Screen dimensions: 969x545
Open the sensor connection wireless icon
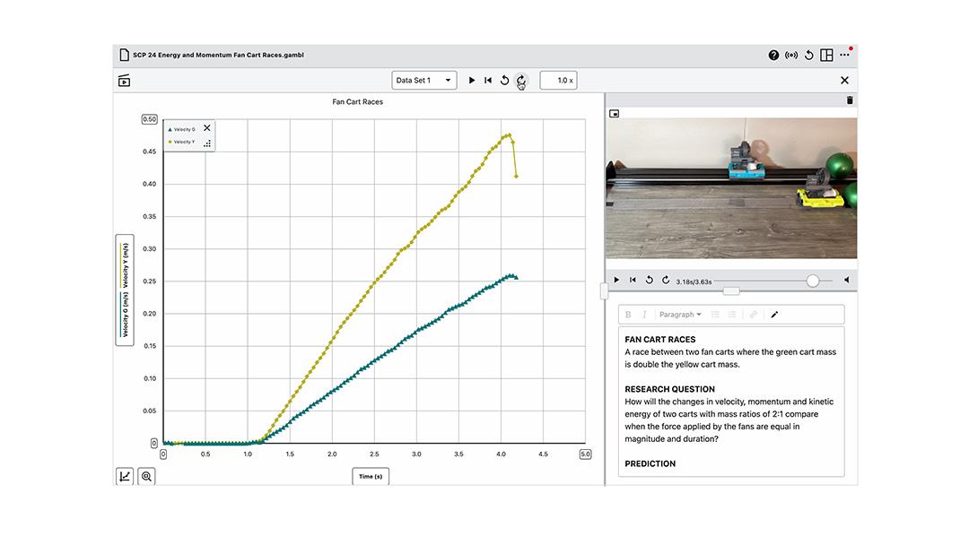791,56
